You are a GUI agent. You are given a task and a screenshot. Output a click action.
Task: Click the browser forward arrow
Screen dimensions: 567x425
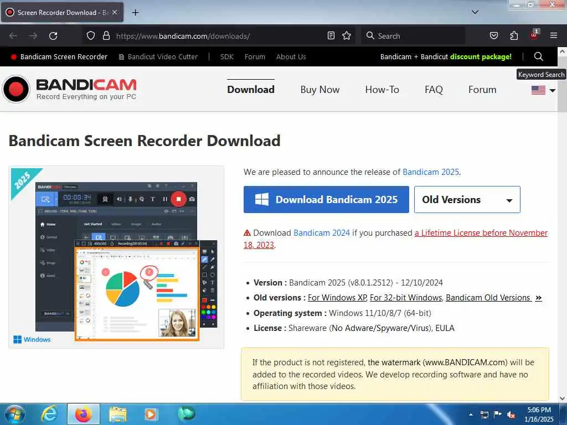(x=33, y=36)
